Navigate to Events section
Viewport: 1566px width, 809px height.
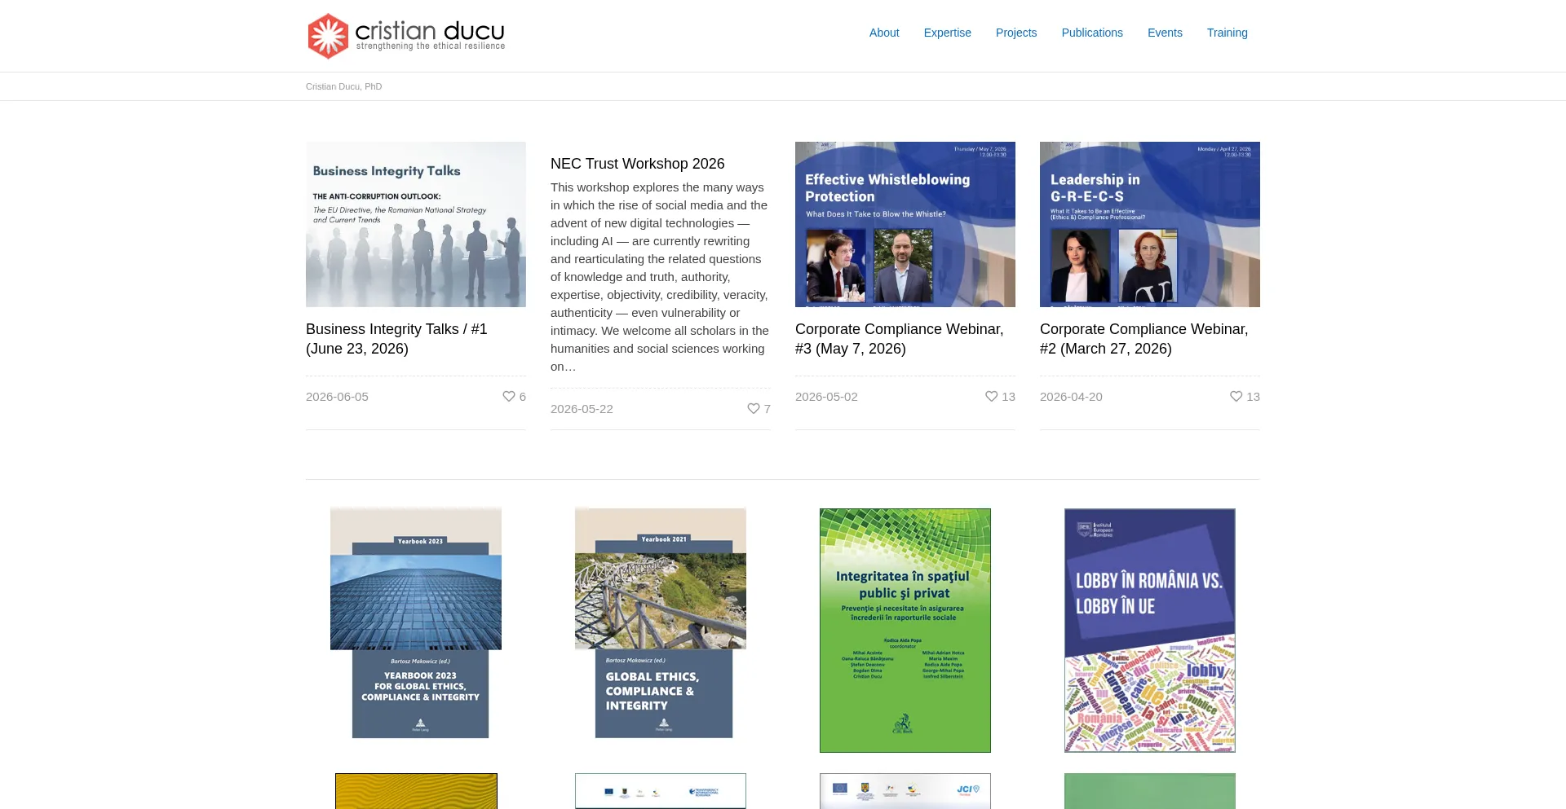(1165, 33)
